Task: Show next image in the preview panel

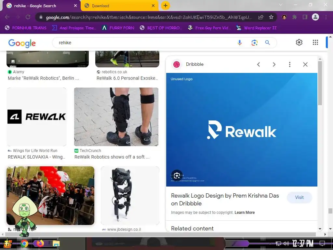Action: pos(274,64)
